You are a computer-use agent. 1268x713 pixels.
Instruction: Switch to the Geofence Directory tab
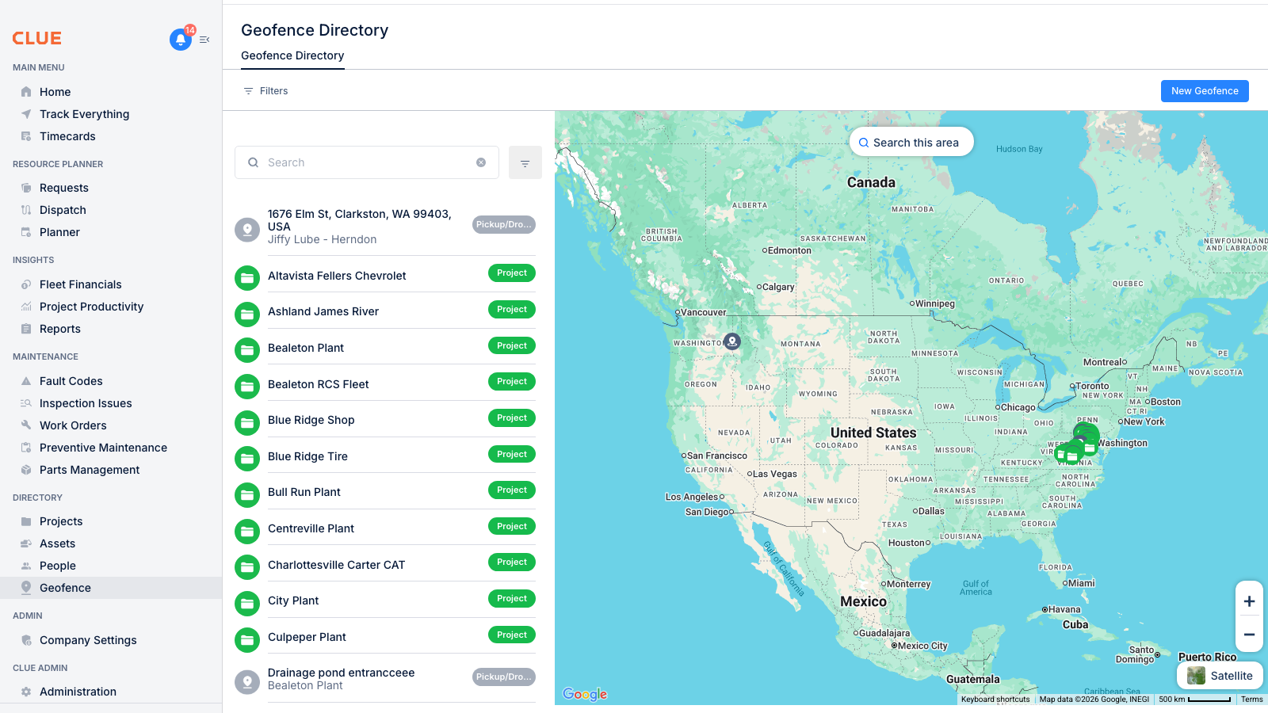coord(292,55)
